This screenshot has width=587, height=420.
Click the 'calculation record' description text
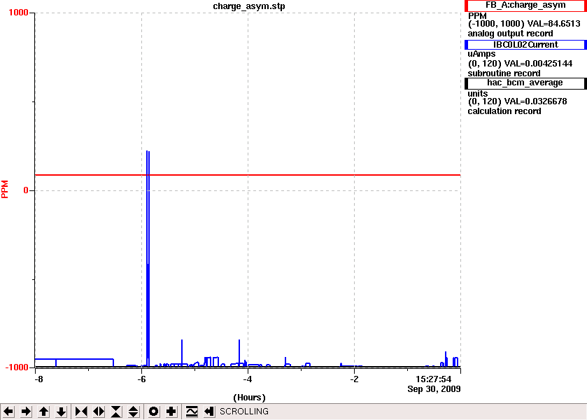(x=504, y=111)
